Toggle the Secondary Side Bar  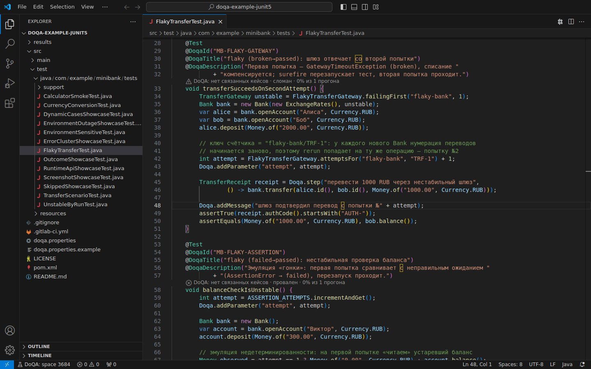coord(365,7)
